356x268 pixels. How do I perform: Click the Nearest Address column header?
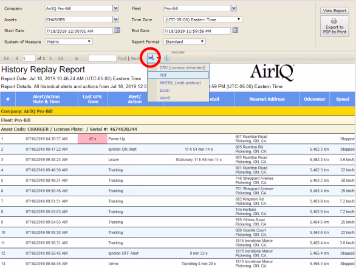(x=267, y=99)
